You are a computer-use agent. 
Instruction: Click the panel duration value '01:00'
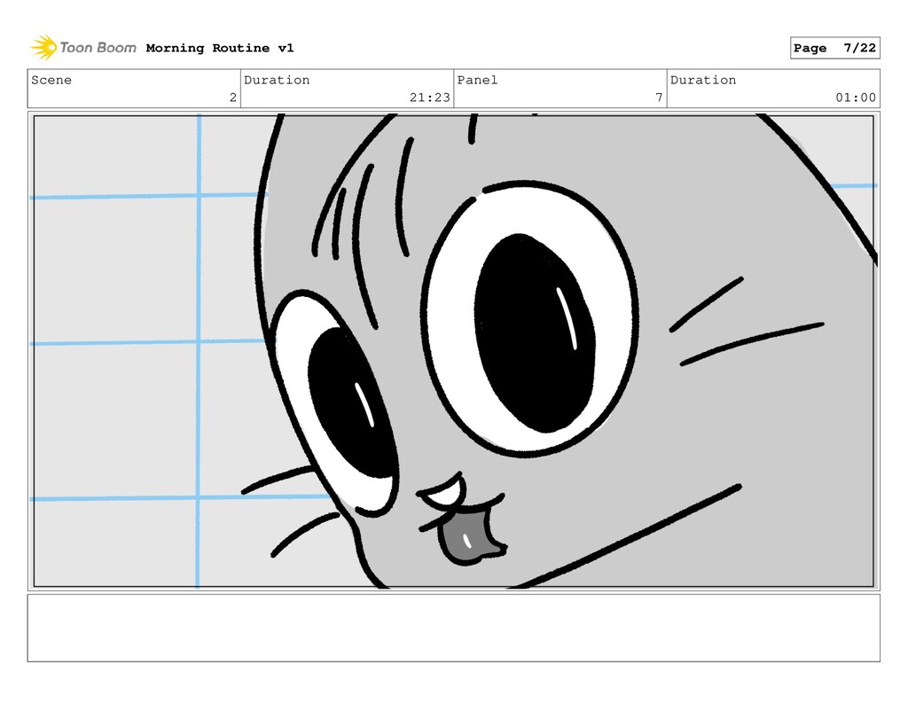point(856,98)
